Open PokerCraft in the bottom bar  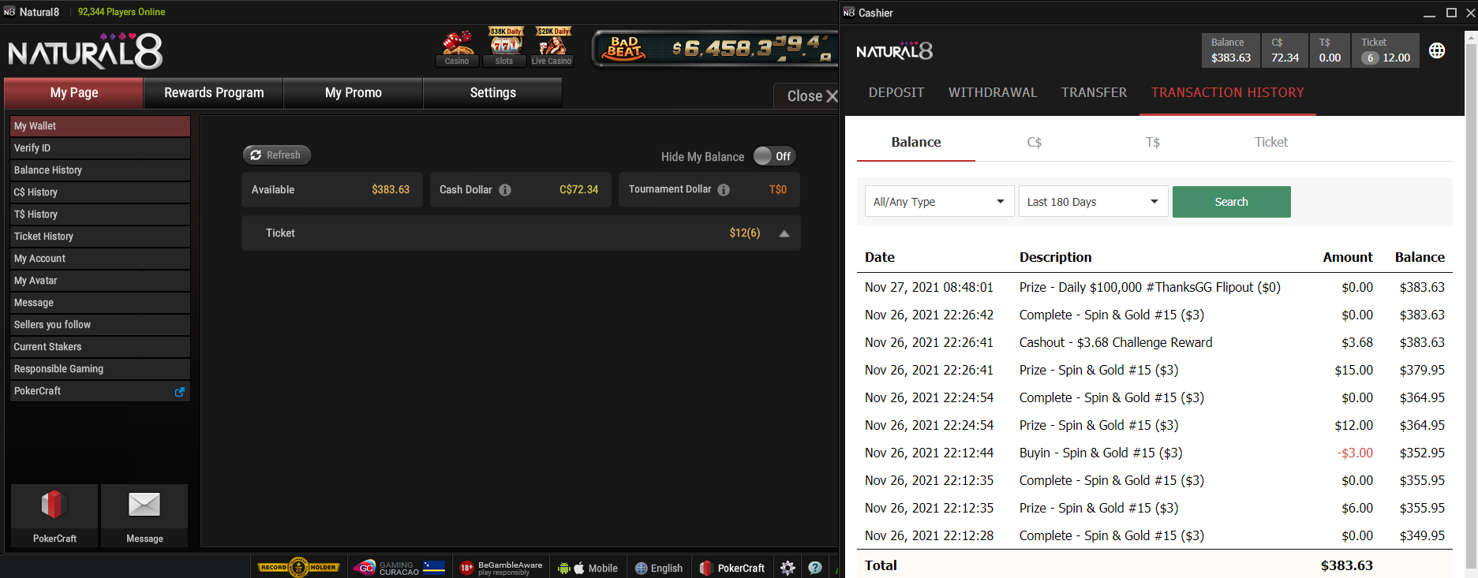[732, 568]
